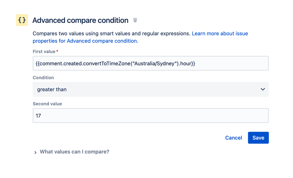Click the 'First value' field label
The image size is (293, 178).
(44, 51)
